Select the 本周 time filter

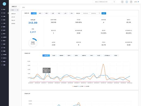(46, 13)
